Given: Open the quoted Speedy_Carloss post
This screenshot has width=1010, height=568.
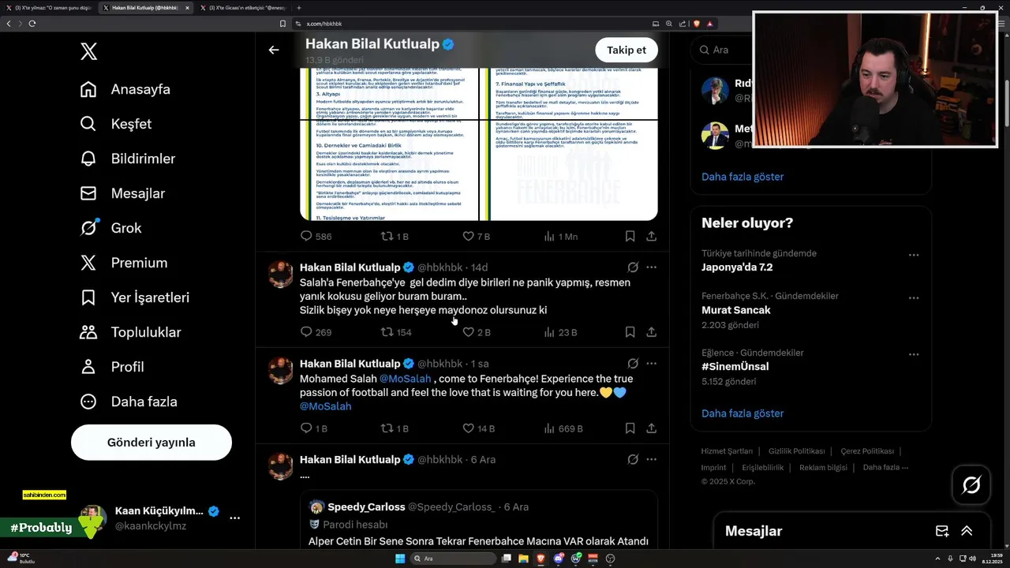Looking at the screenshot, I should pos(479,521).
